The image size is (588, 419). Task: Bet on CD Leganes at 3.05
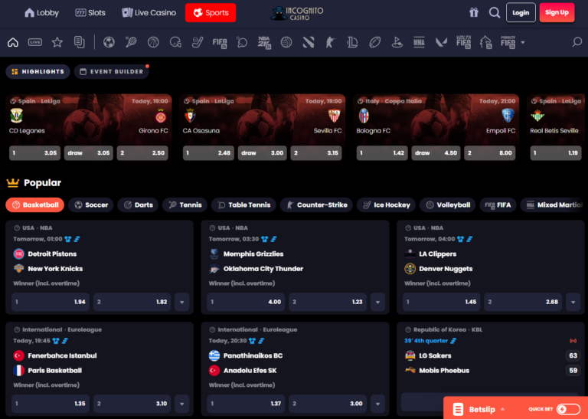pos(35,153)
